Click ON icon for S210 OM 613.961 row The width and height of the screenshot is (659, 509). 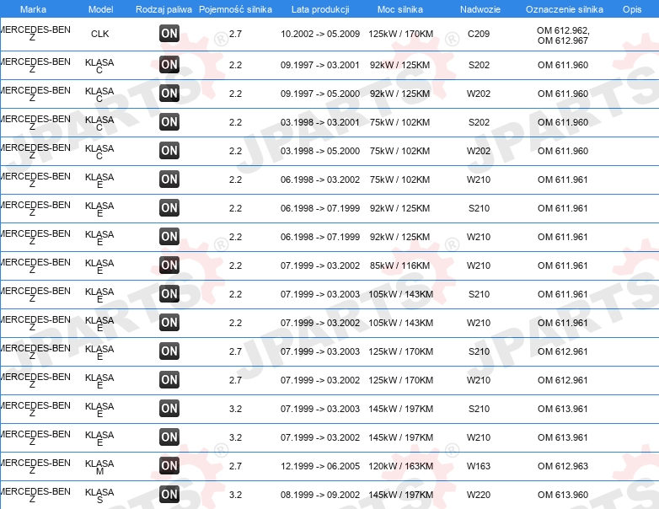pyautogui.click(x=169, y=408)
